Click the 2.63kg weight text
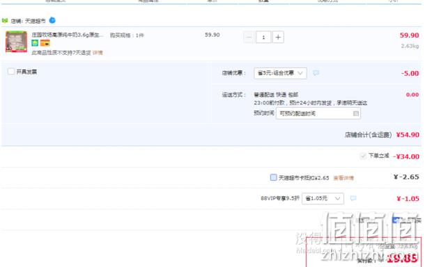Viewport: 425px width, 267px height. click(410, 46)
